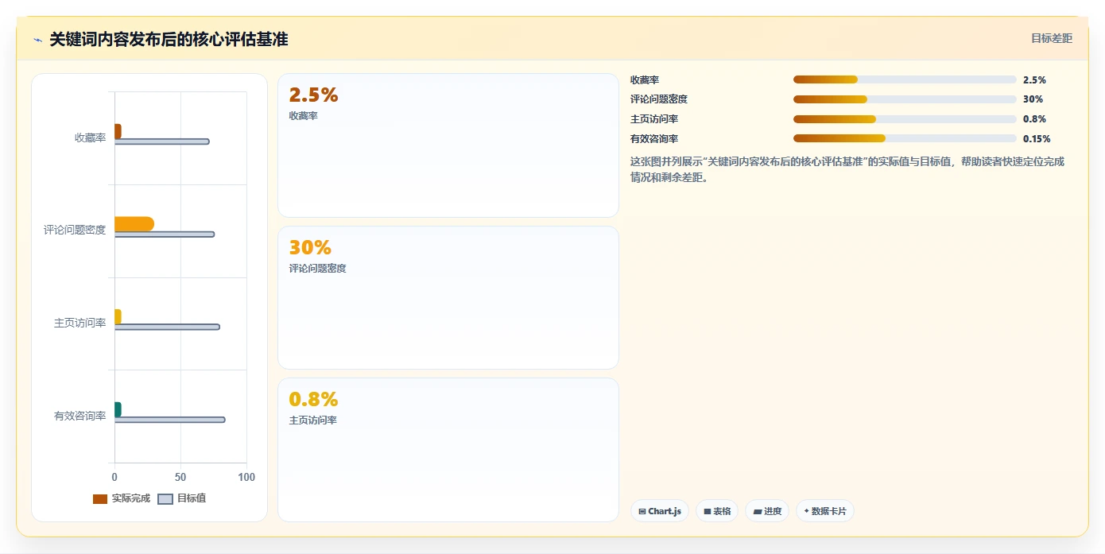Image resolution: width=1105 pixels, height=554 pixels.
Task: Click the title 关键词内容发布后的核心评估基准
Action: (x=169, y=39)
